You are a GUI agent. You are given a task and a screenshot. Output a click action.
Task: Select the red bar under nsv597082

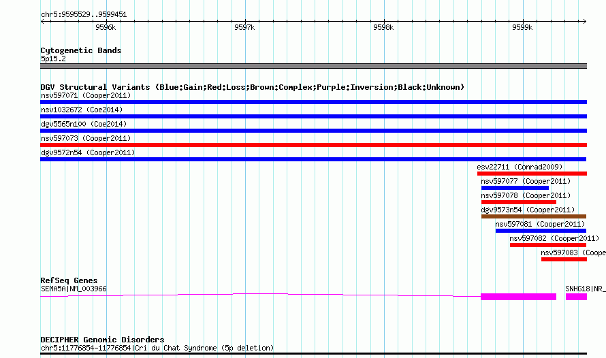coord(548,245)
